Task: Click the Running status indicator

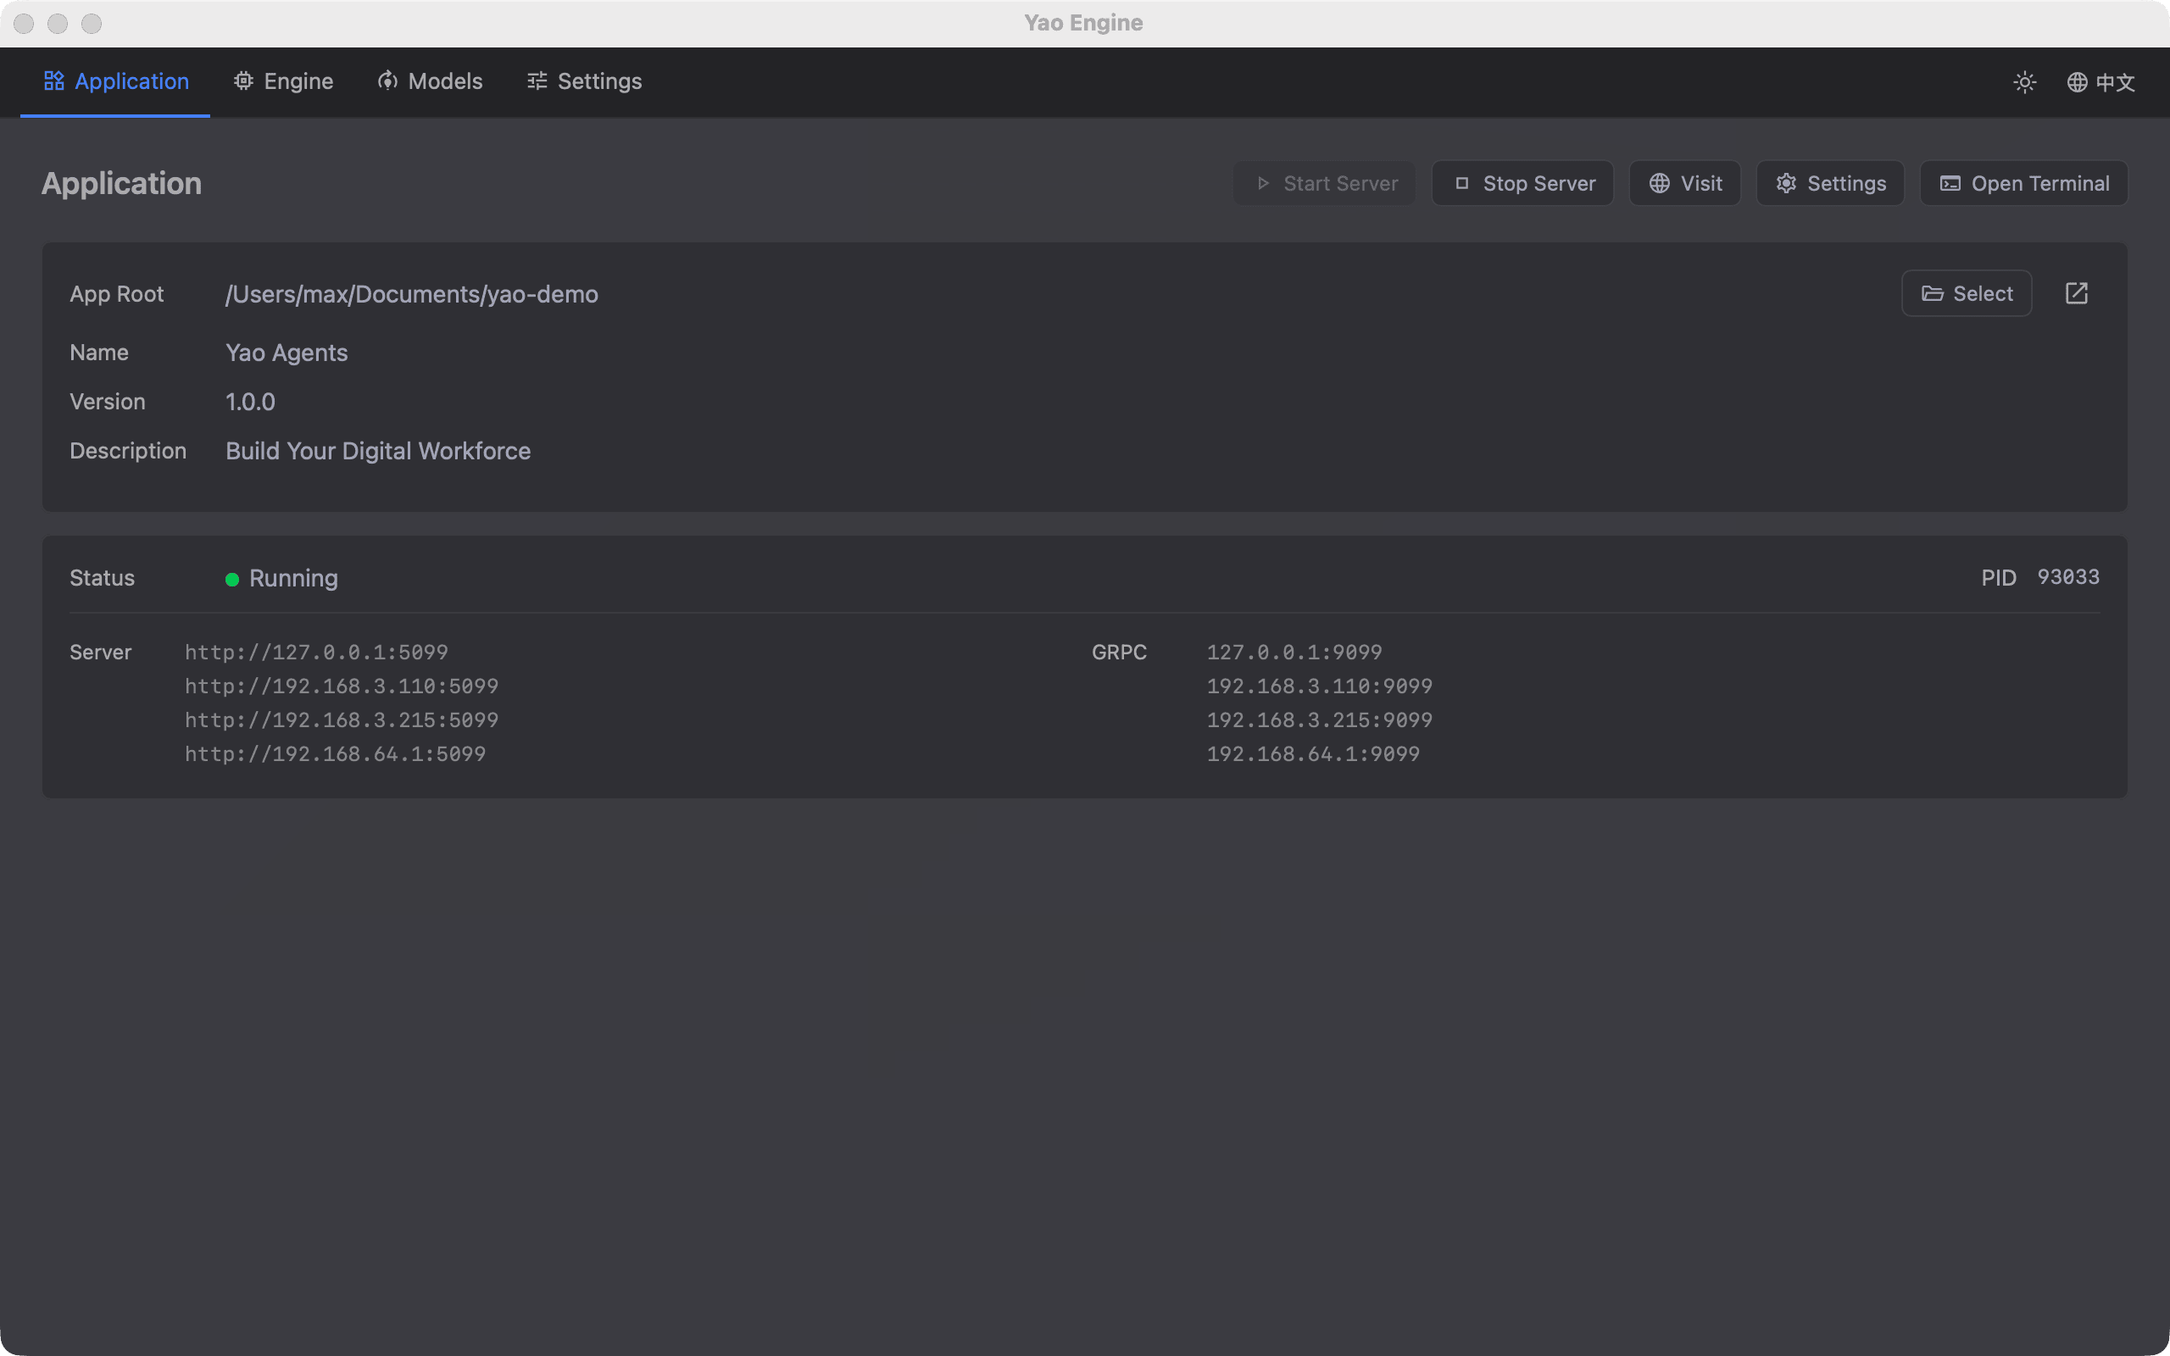Action: [281, 579]
